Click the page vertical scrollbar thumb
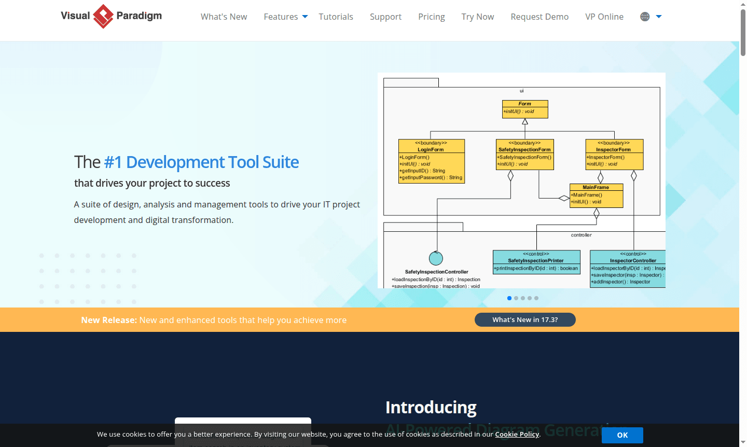Screen dimensions: 747x447 (743, 31)
